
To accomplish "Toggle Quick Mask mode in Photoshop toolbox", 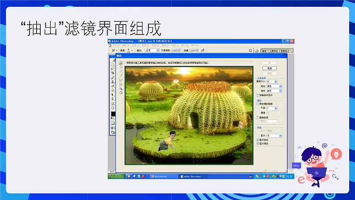I will [x=113, y=123].
